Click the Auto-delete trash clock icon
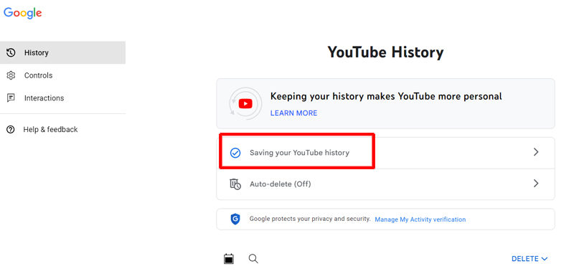This screenshot has width=574, height=279. 235,184
